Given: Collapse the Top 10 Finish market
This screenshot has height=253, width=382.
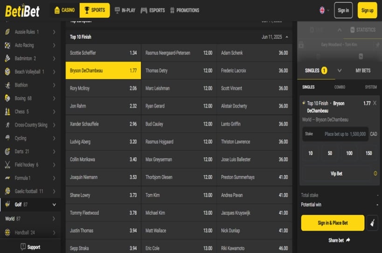Looking at the screenshot, I should (287, 37).
